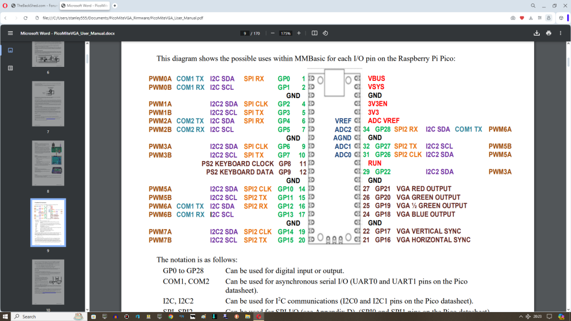Zoom in on the PDF
Screen dimensions: 571x321
click(299, 33)
